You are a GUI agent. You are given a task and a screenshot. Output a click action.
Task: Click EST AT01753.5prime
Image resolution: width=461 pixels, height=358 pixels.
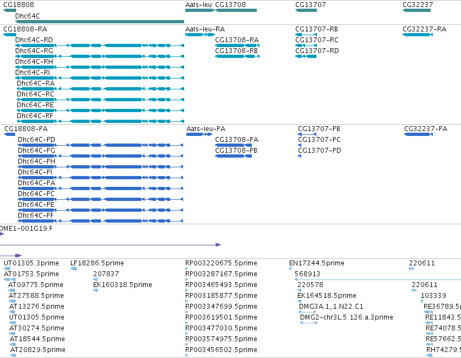click(10, 279)
